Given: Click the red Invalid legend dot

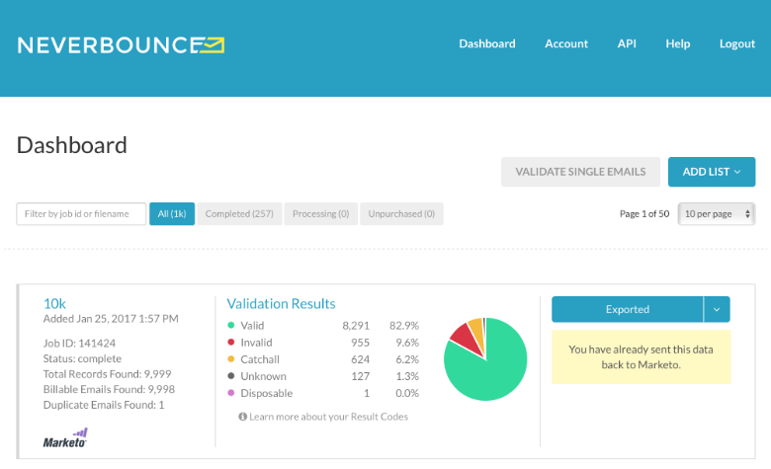Looking at the screenshot, I should (231, 343).
